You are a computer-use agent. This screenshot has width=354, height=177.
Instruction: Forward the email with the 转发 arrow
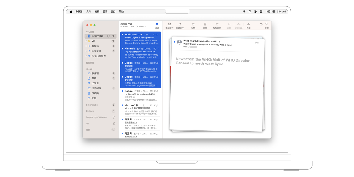pyautogui.click(x=248, y=24)
